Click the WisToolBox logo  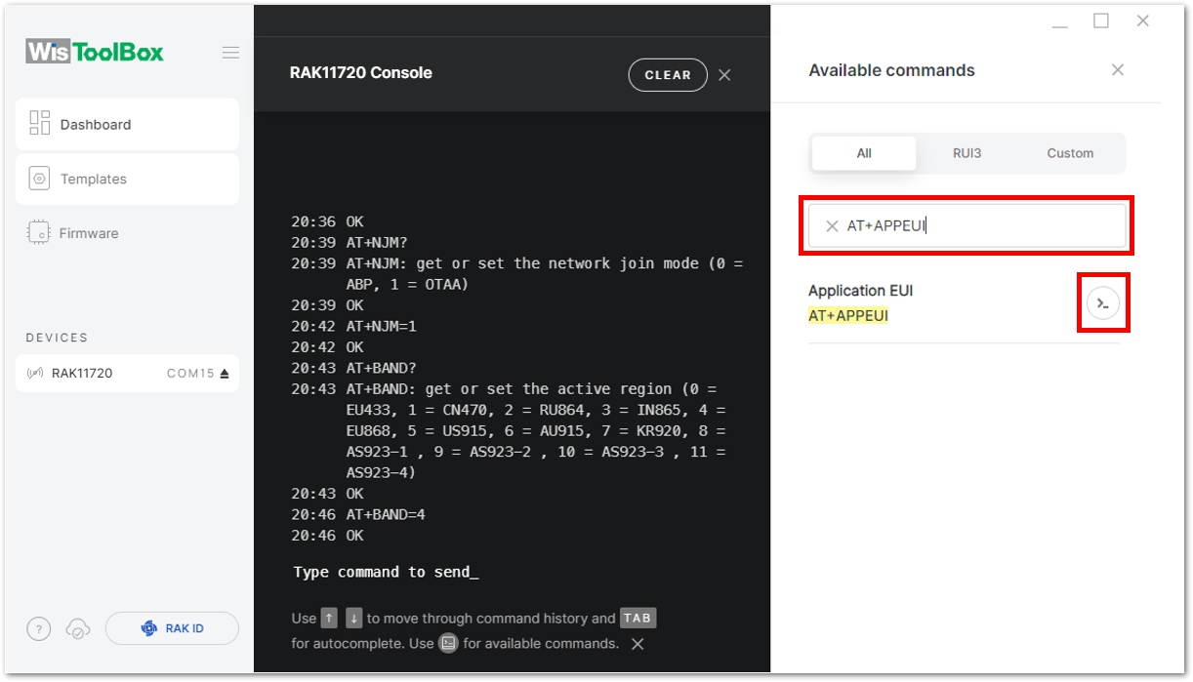click(x=95, y=52)
